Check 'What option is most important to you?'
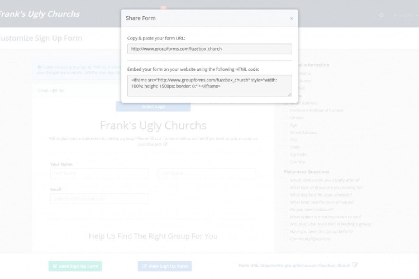The width and height of the screenshot is (419, 279). [x=286, y=217]
